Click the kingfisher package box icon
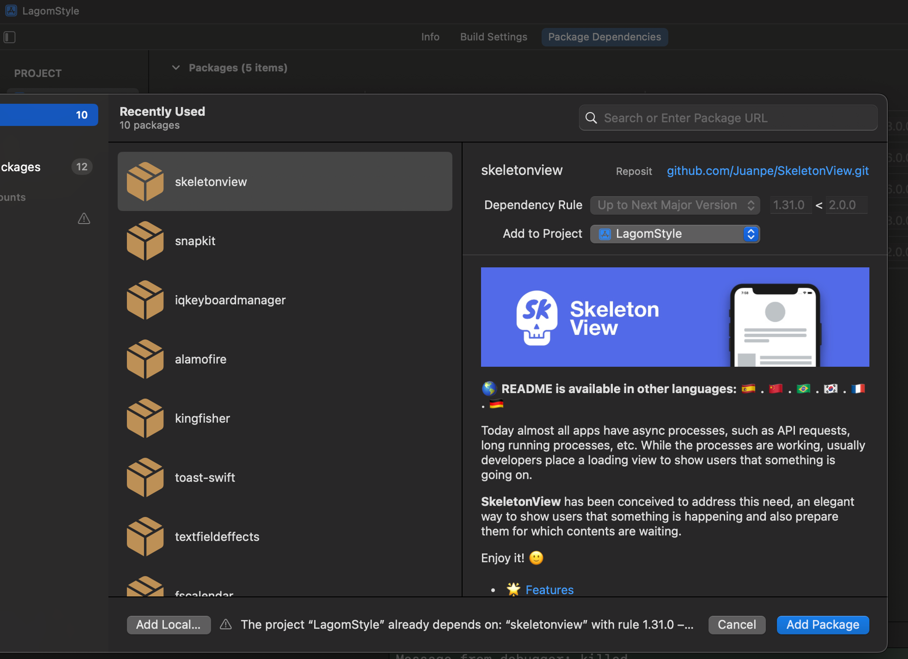Screen dimensions: 908x659 click(145, 418)
